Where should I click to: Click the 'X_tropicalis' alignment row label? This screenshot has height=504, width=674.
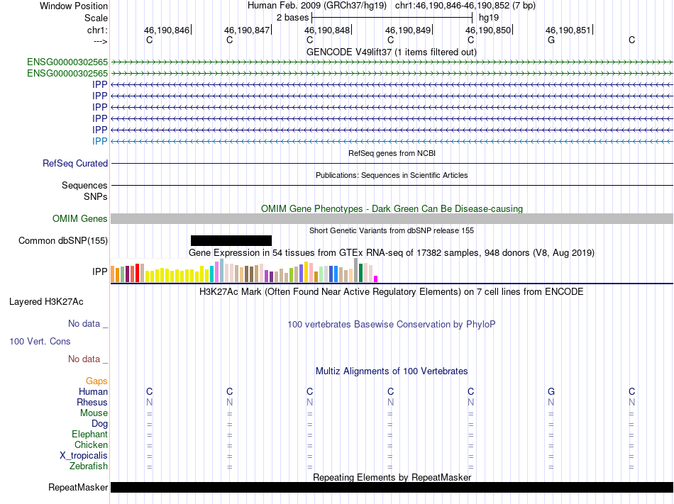[x=84, y=456]
